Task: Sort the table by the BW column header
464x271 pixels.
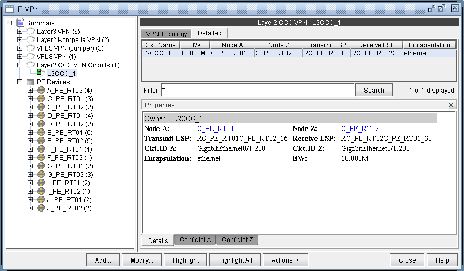Action: pos(194,45)
